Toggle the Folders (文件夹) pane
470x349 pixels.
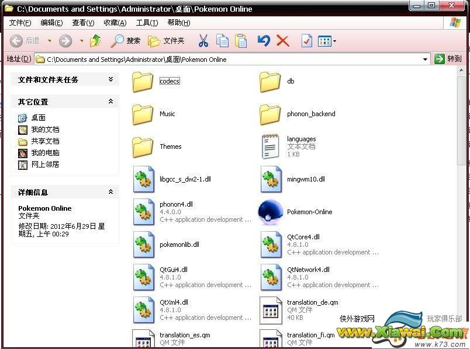coord(166,41)
